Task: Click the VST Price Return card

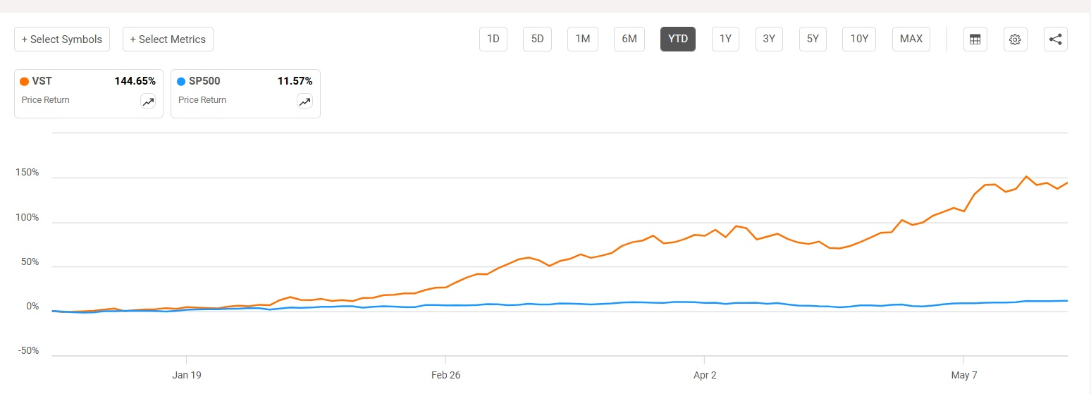Action: (x=78, y=93)
